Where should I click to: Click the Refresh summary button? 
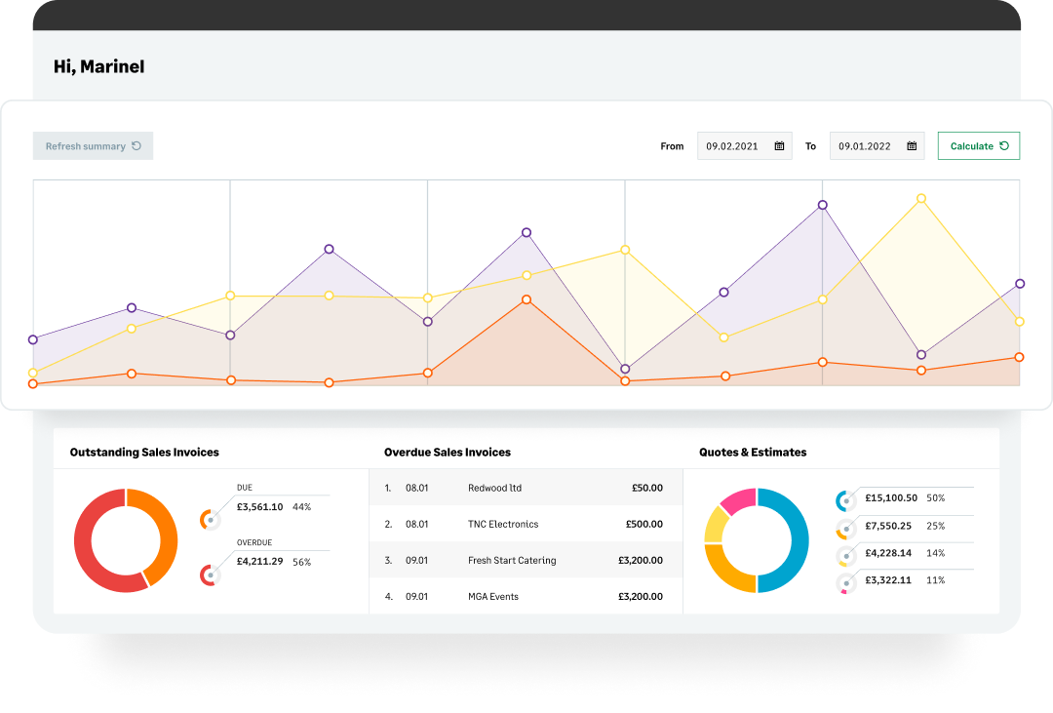pyautogui.click(x=93, y=146)
